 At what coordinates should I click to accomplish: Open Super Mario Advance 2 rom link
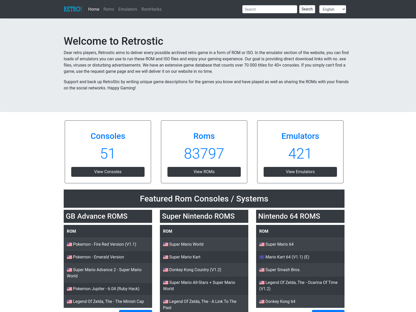pyautogui.click(x=104, y=273)
